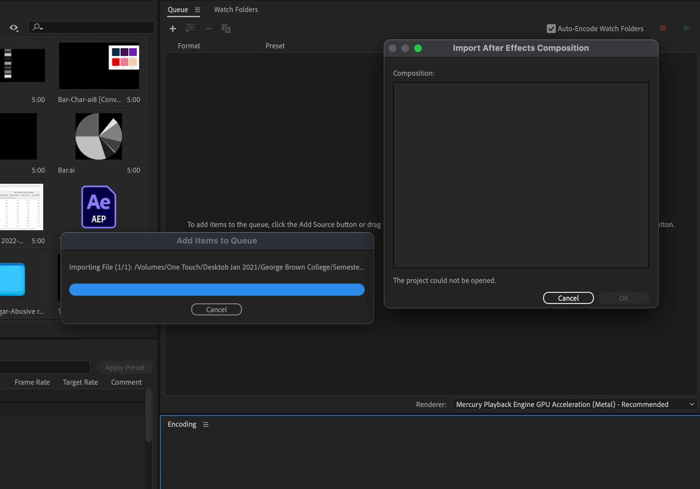The height and width of the screenshot is (489, 700).
Task: Toggle Auto-Encode Watch Folders checkbox
Action: (x=551, y=29)
